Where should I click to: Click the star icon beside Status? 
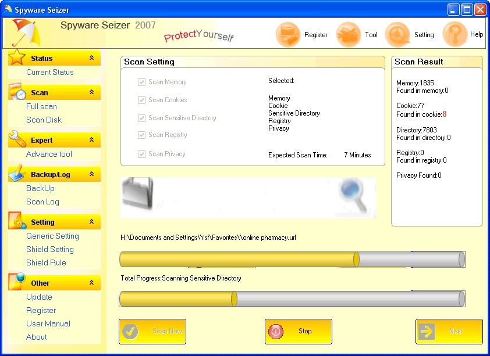(17, 57)
